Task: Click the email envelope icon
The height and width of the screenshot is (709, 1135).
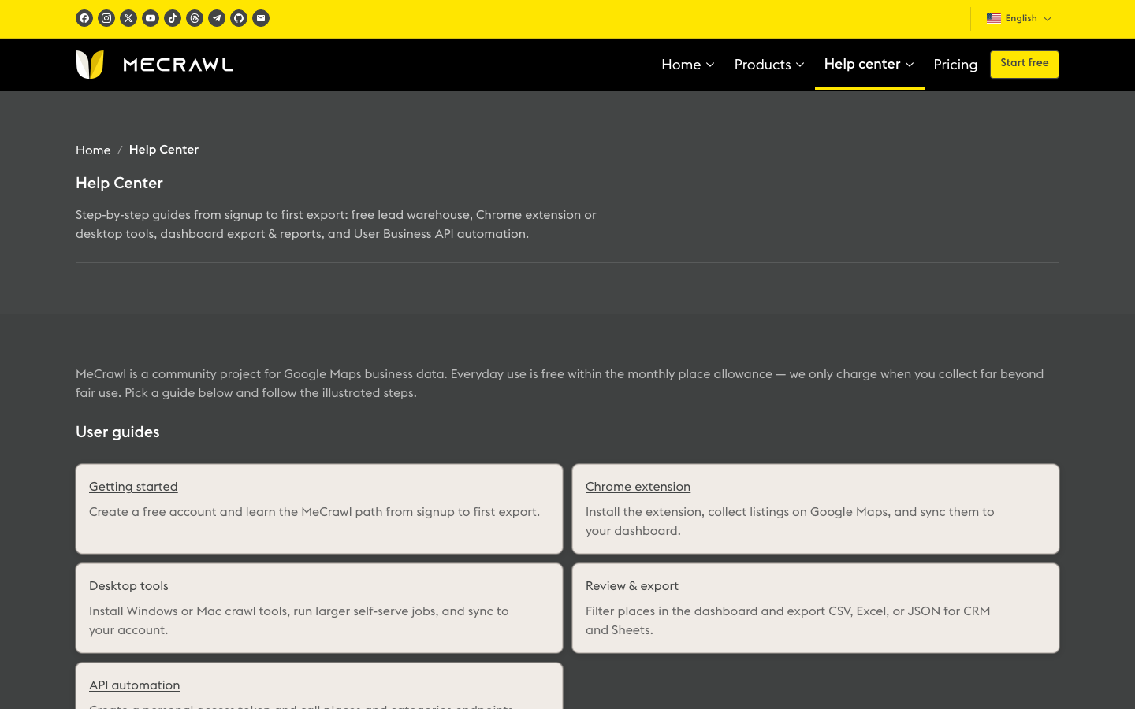Action: coord(261,18)
